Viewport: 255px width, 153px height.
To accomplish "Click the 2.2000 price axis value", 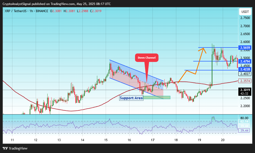I will [245, 106].
